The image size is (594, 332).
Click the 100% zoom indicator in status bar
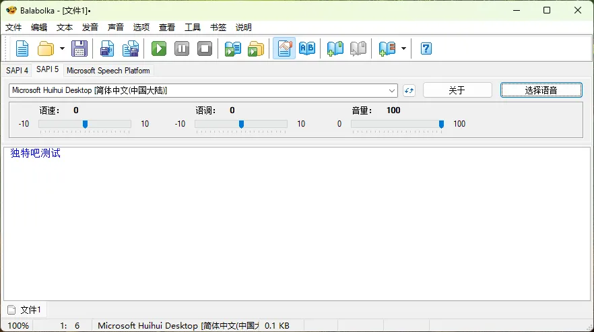(18, 325)
